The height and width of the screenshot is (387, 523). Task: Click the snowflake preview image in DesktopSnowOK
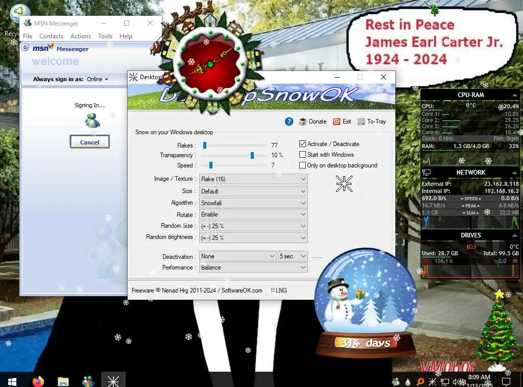pyautogui.click(x=344, y=184)
